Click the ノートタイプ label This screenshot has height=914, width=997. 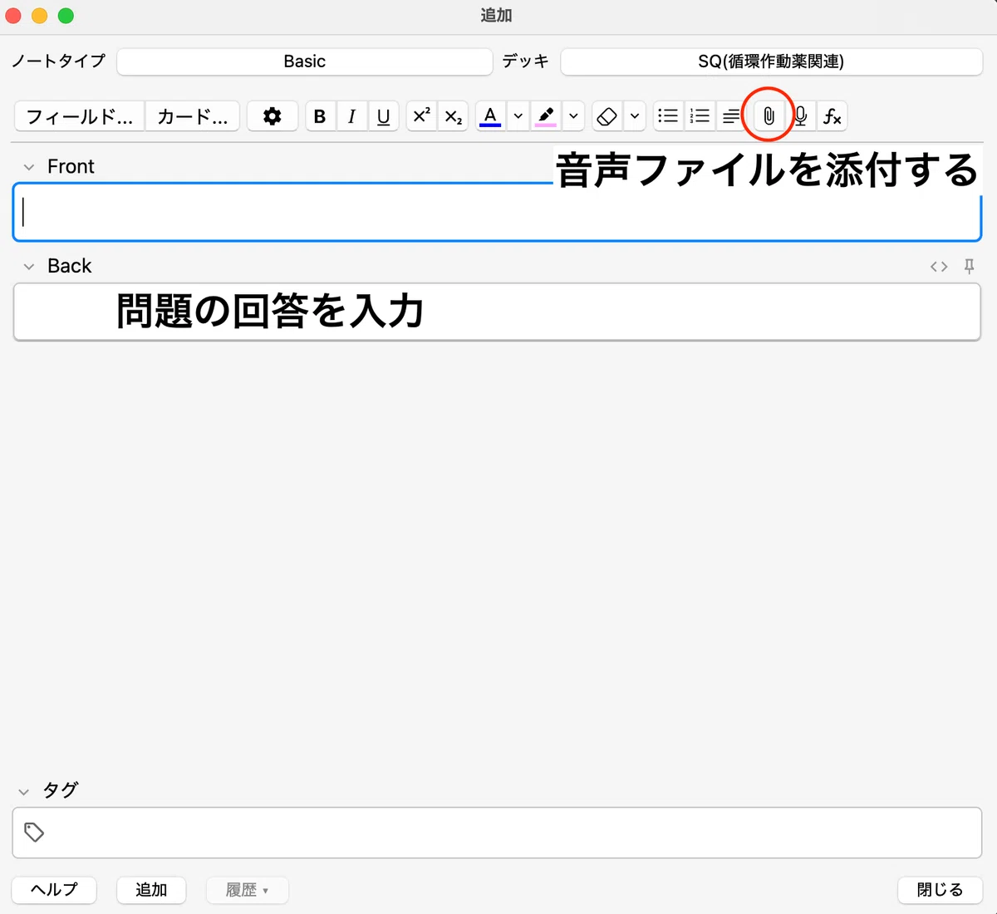(59, 61)
